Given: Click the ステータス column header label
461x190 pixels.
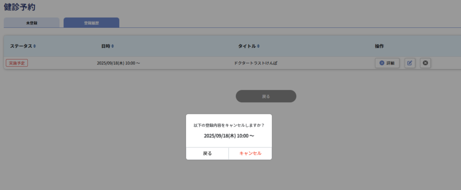Looking at the screenshot, I should pyautogui.click(x=21, y=46).
